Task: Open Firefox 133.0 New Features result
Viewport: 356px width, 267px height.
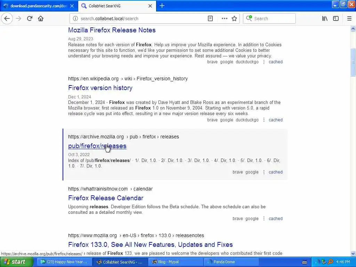Action: click(x=150, y=244)
